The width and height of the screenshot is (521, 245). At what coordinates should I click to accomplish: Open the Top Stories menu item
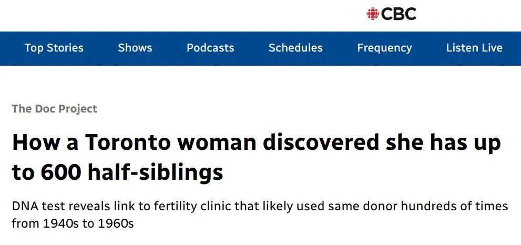[54, 48]
